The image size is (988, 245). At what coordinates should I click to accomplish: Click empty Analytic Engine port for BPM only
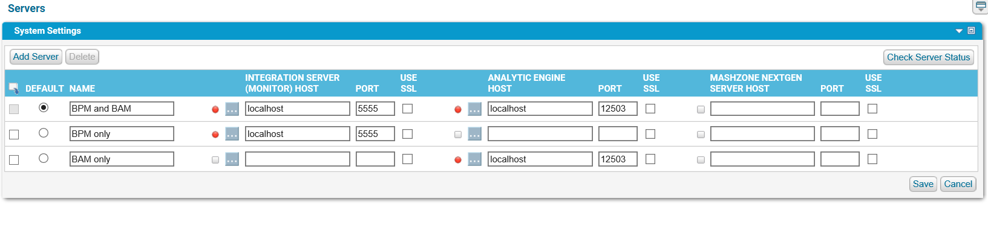618,134
